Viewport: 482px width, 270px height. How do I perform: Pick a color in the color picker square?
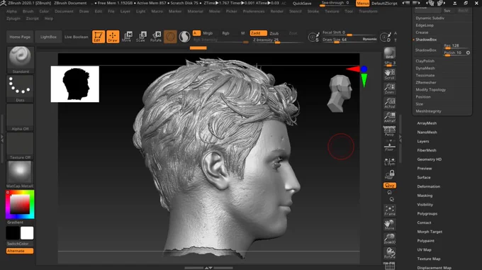[x=20, y=204]
